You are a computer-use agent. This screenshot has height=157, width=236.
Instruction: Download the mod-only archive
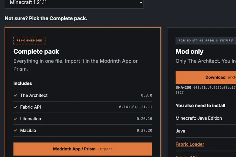[206, 78]
